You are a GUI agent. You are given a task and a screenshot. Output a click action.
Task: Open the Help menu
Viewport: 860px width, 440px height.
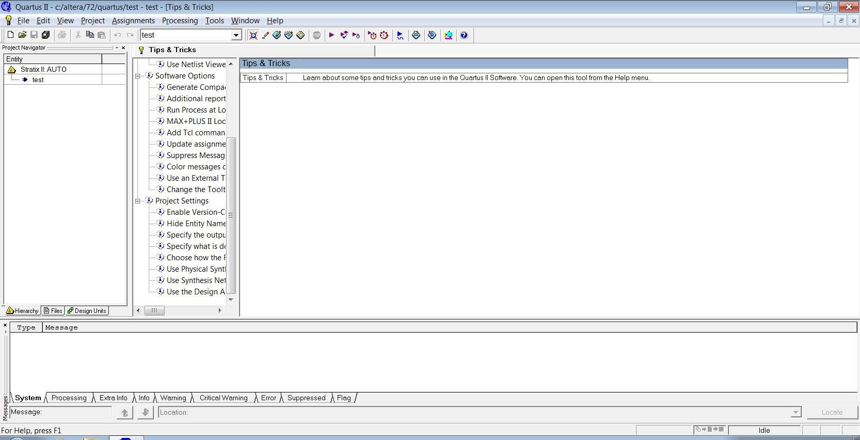(275, 21)
